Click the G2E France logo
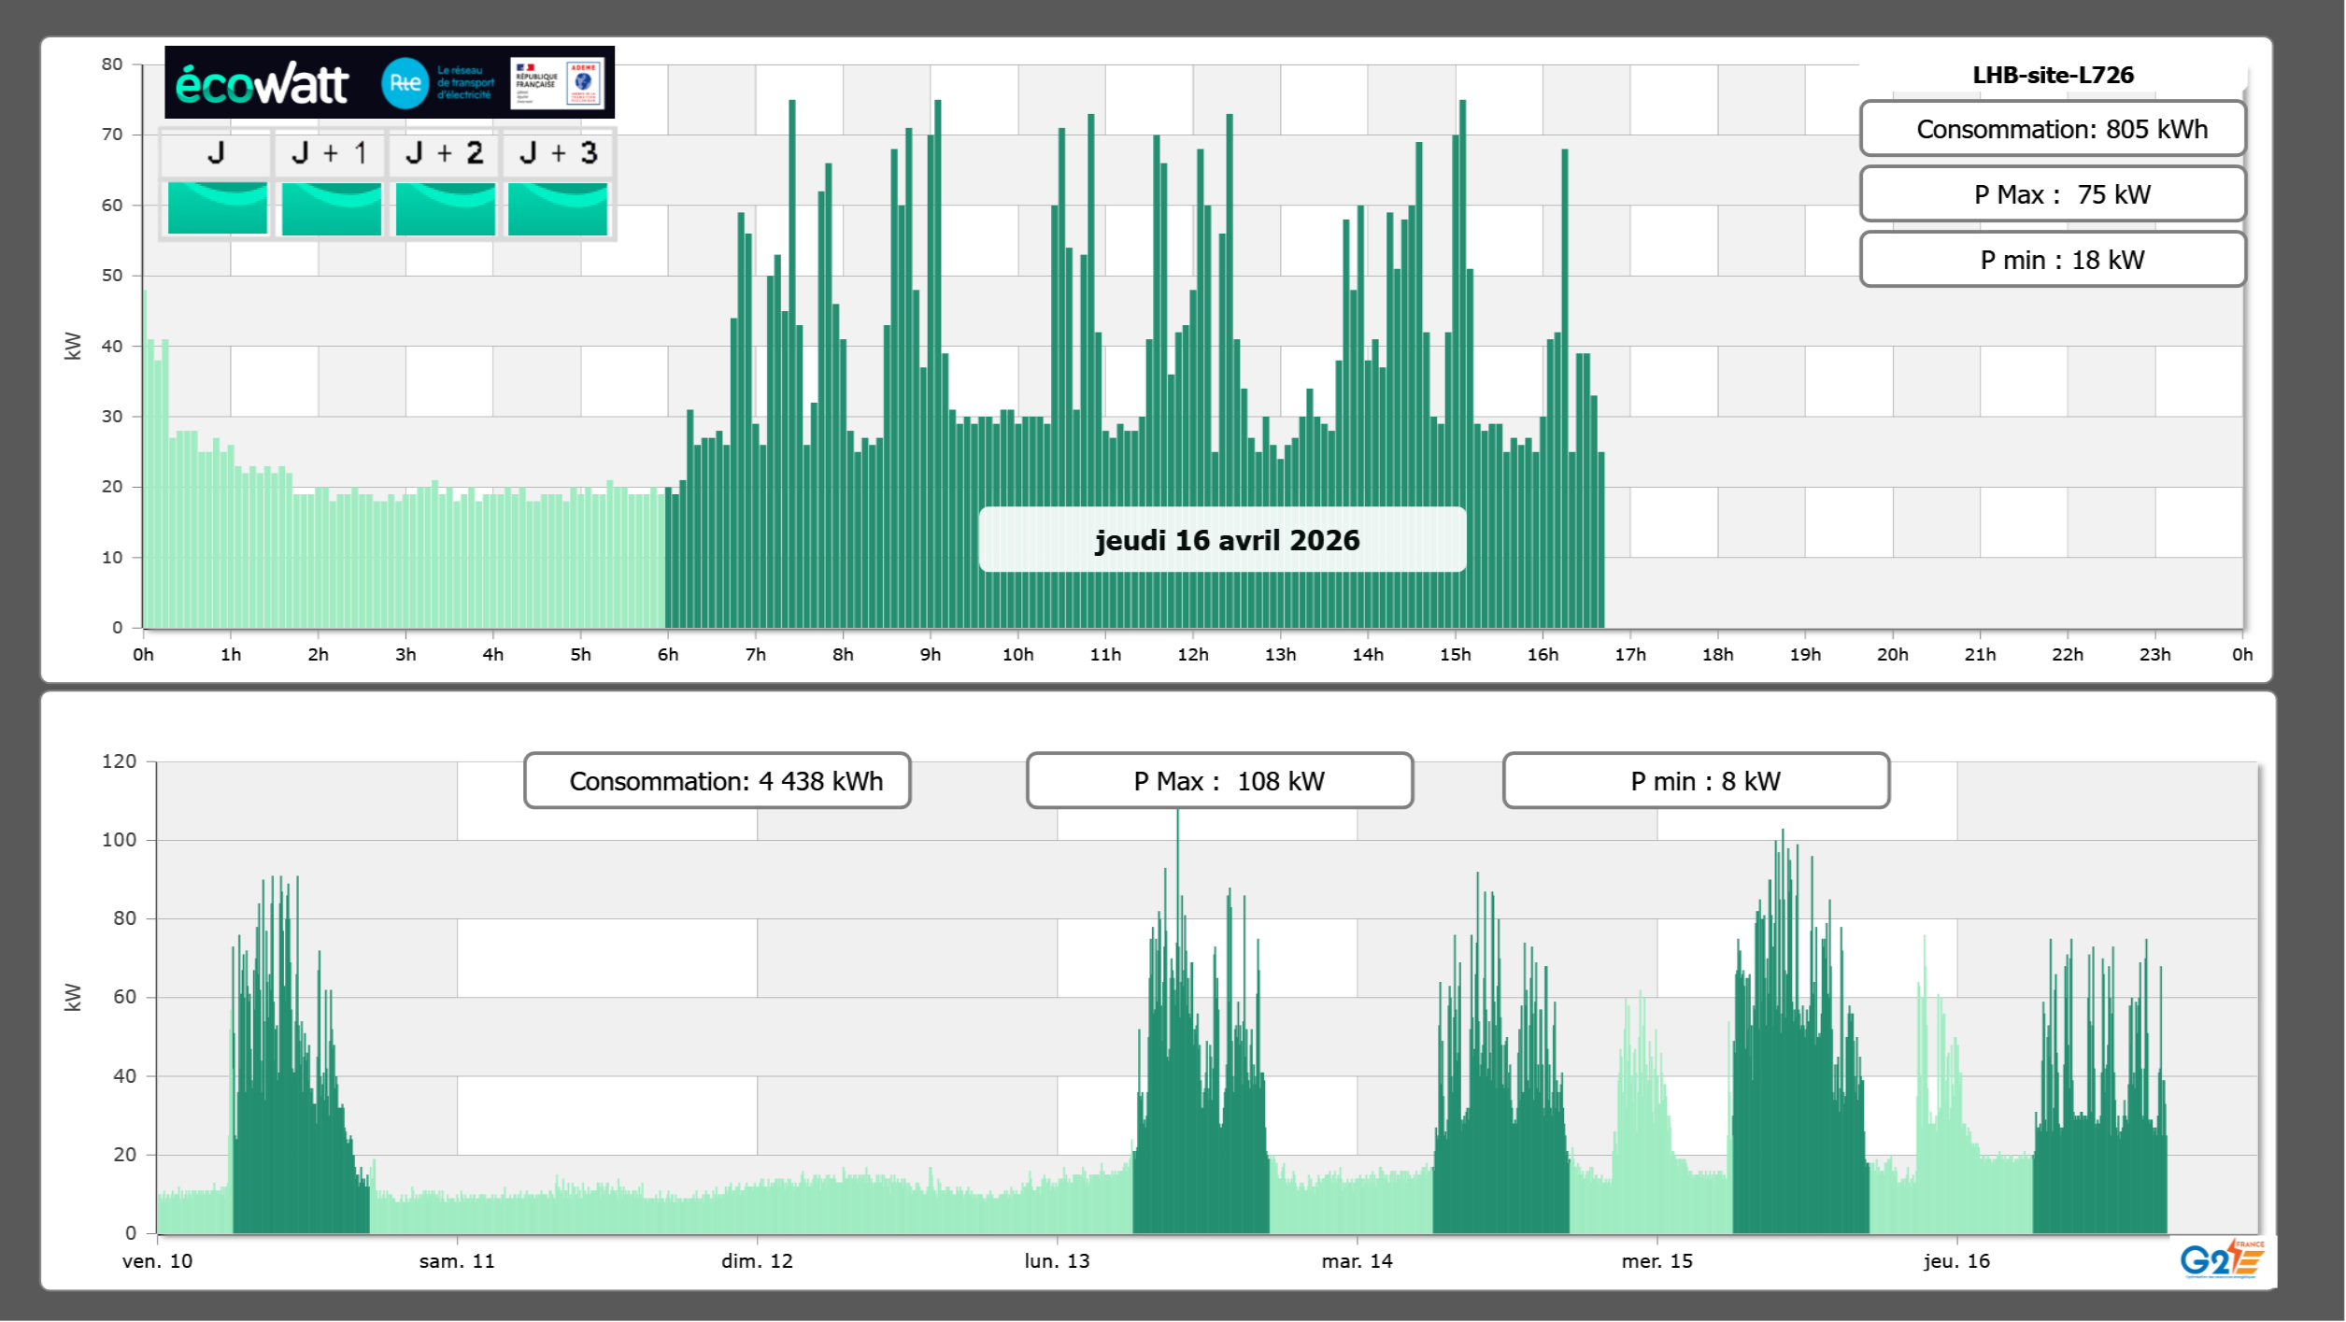The width and height of the screenshot is (2346, 1322). point(2221,1258)
